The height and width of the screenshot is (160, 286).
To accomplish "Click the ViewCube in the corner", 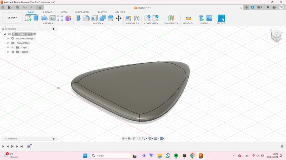I will click(276, 36).
